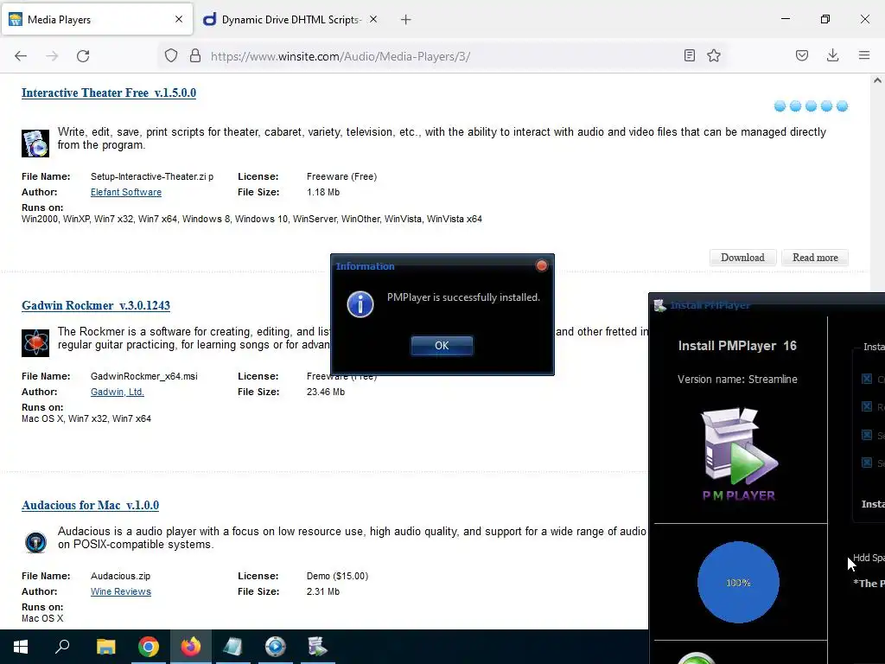The height and width of the screenshot is (664, 885).
Task: Open Windows taskbar search
Action: coord(62,647)
